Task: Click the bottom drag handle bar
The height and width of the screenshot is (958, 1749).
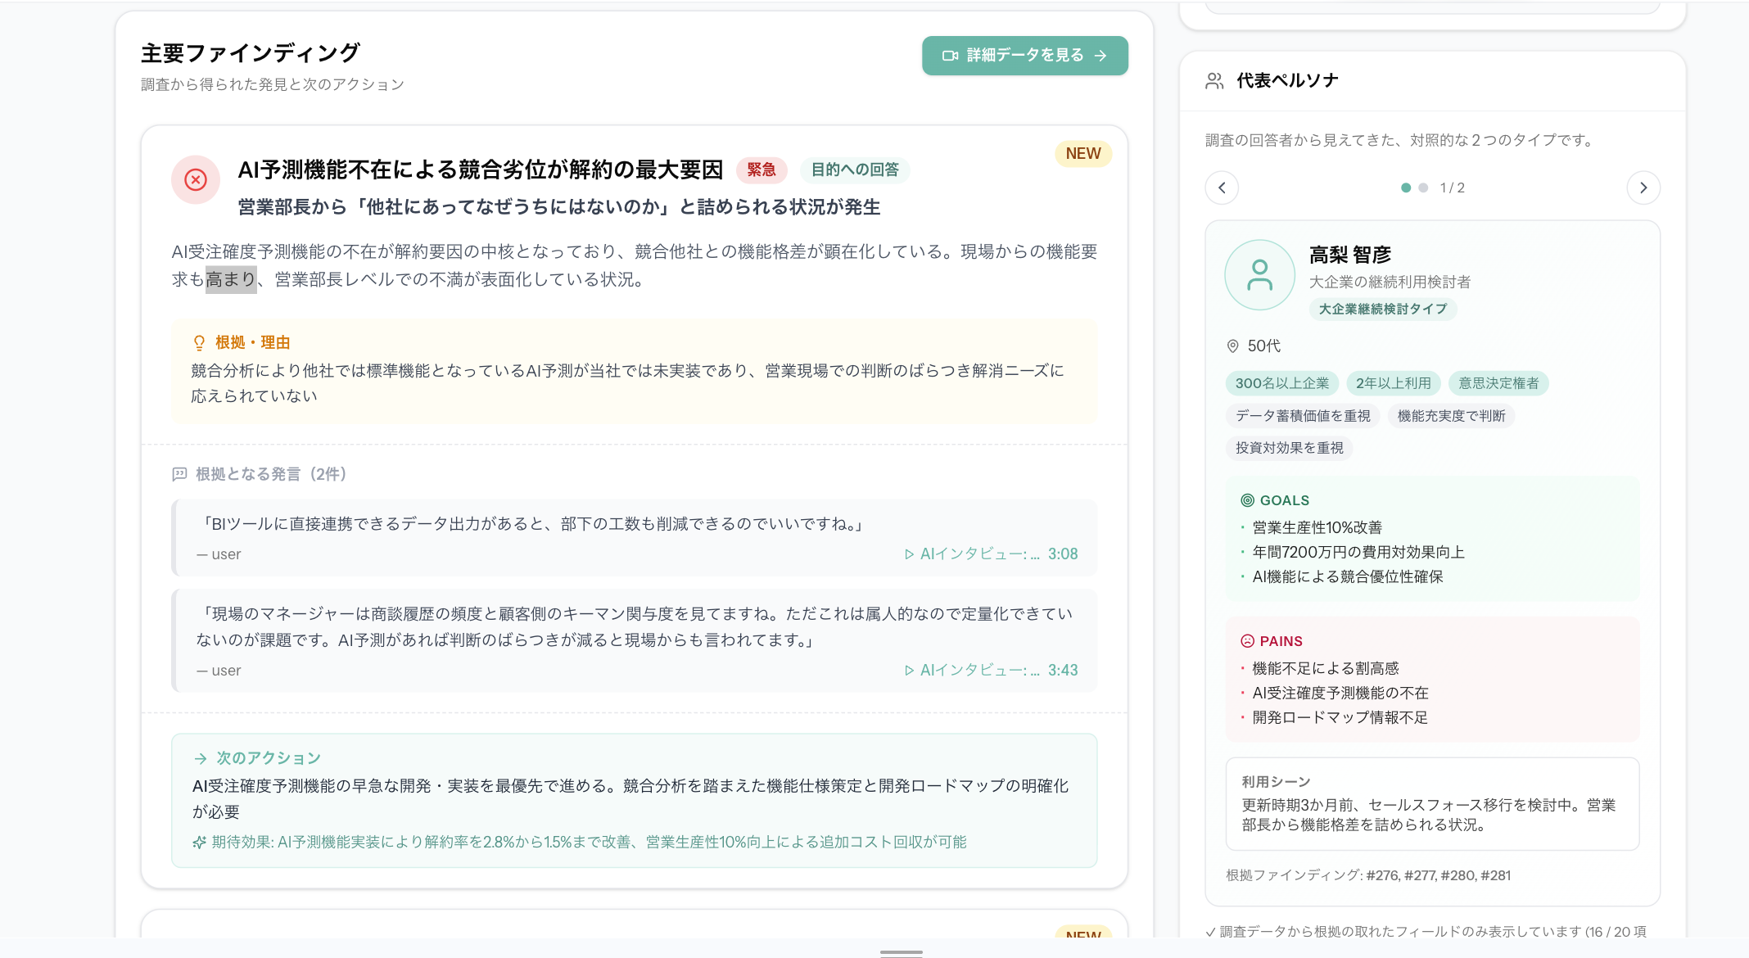Action: coord(902,953)
